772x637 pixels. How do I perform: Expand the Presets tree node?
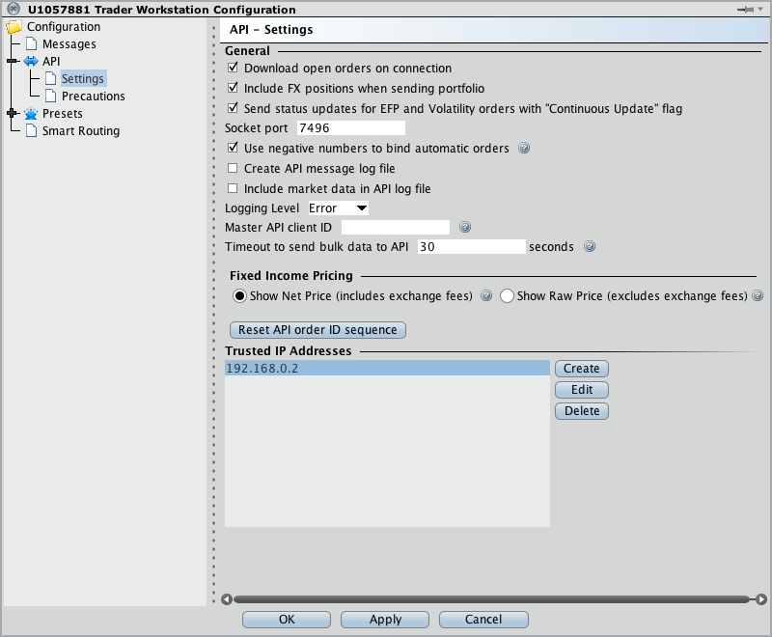coord(12,113)
